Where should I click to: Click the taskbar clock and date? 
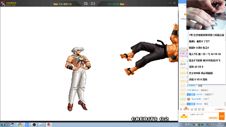pyautogui.click(x=220, y=125)
